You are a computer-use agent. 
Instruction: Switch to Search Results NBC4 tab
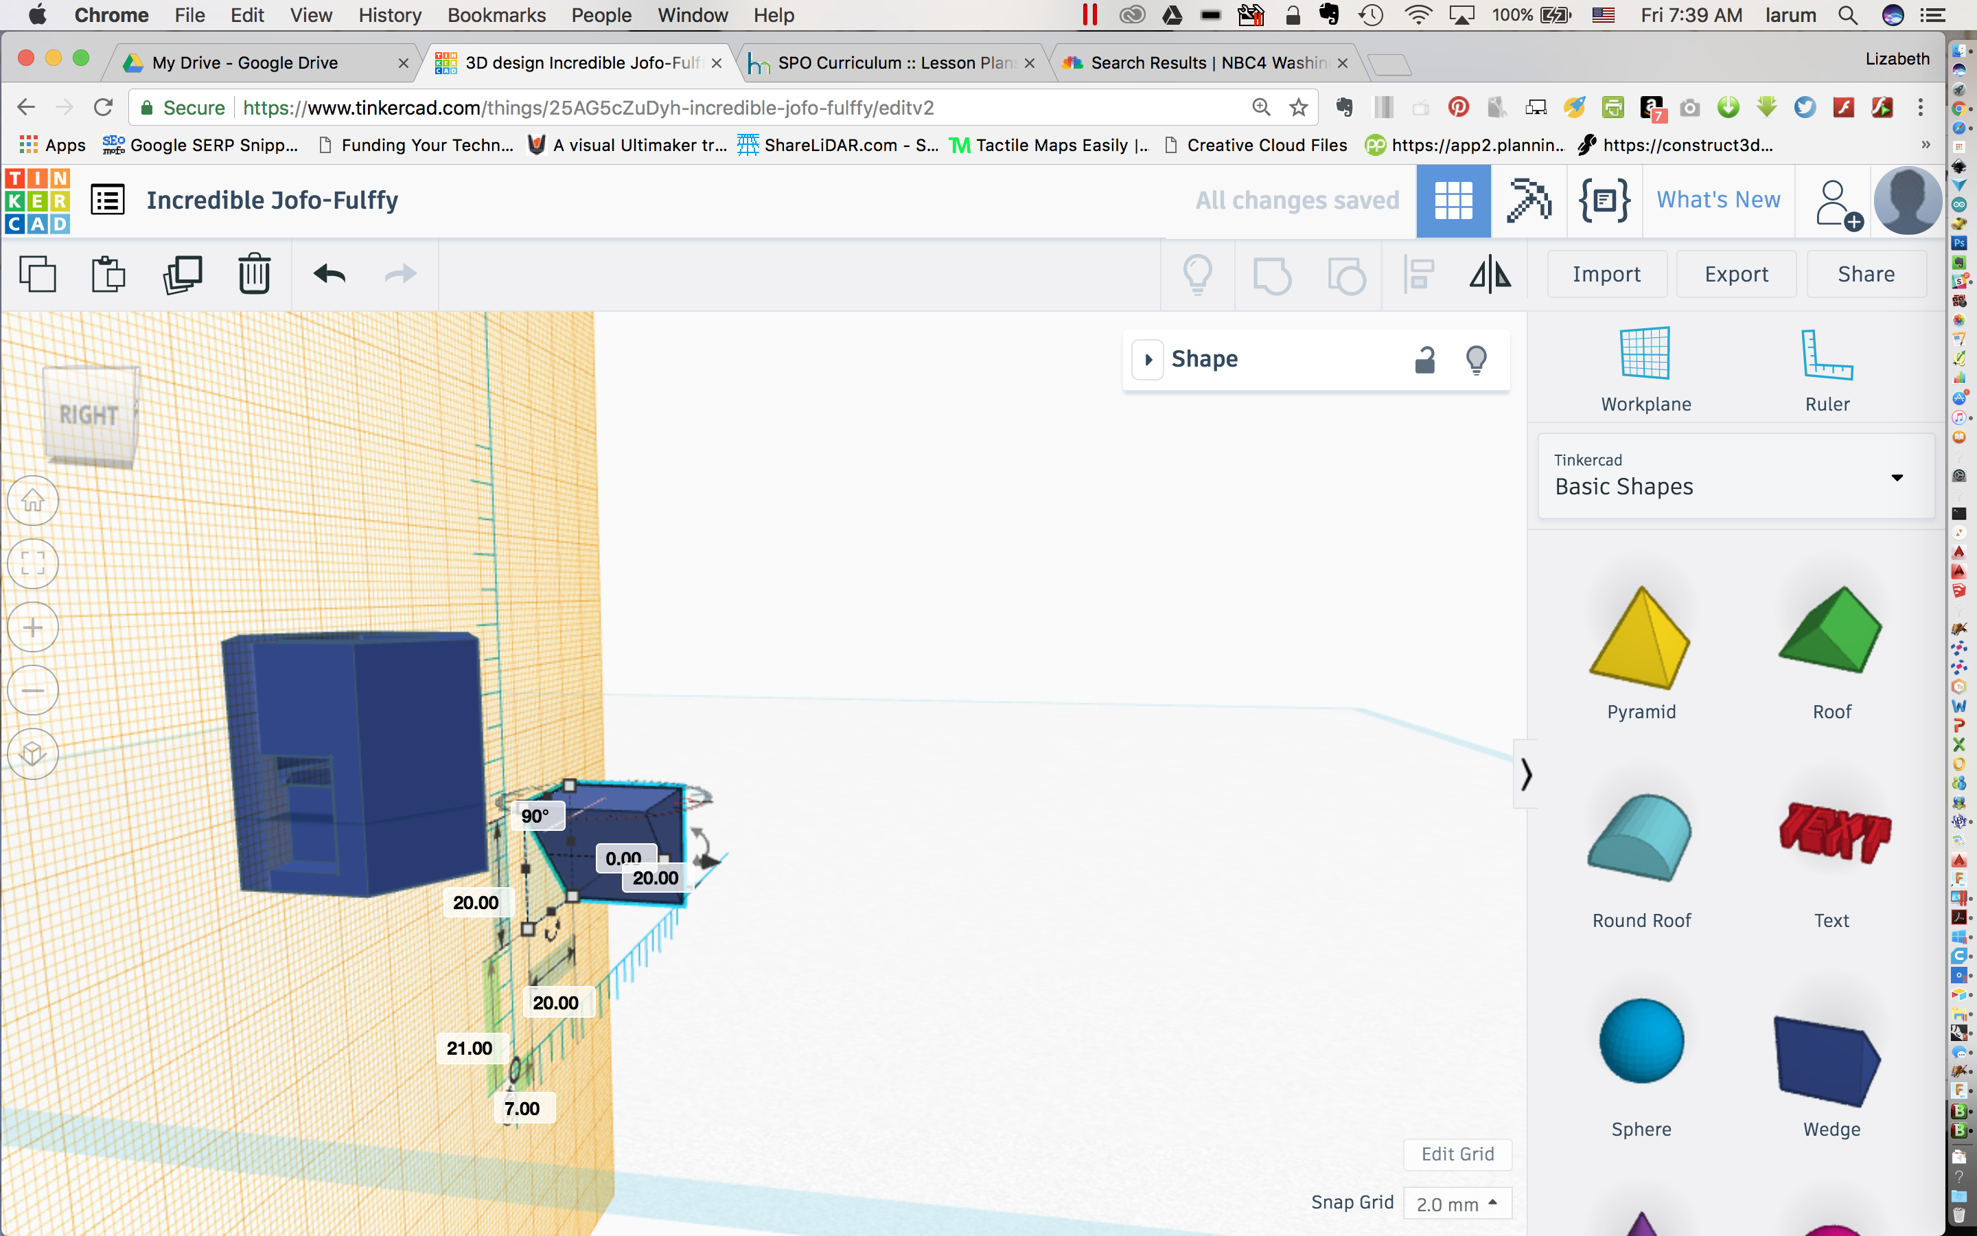[x=1206, y=63]
